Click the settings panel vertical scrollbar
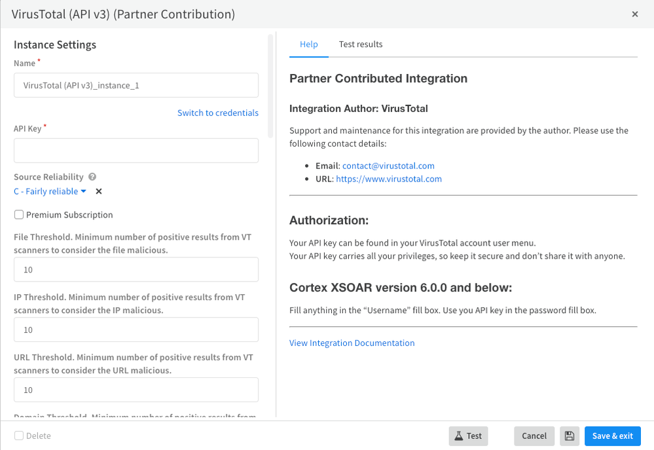This screenshot has width=654, height=450. (270, 86)
